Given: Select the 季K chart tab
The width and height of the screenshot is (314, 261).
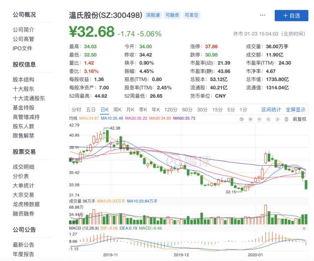Looking at the screenshot, I should [x=143, y=109].
